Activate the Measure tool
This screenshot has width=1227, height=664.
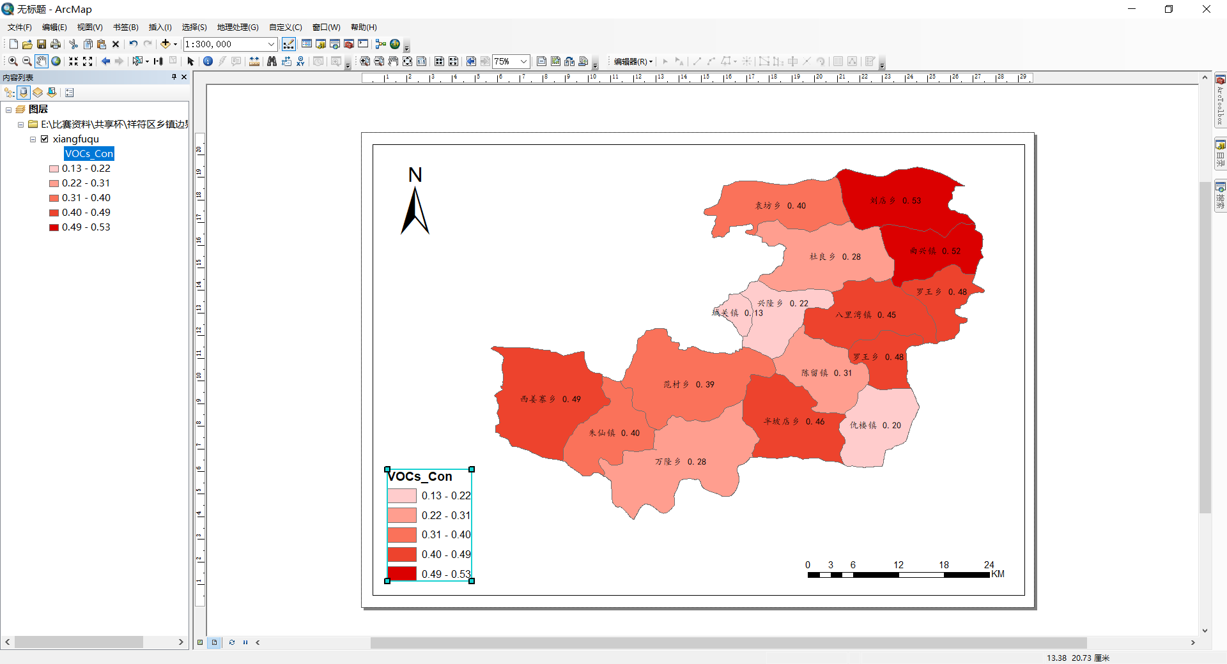coord(254,62)
